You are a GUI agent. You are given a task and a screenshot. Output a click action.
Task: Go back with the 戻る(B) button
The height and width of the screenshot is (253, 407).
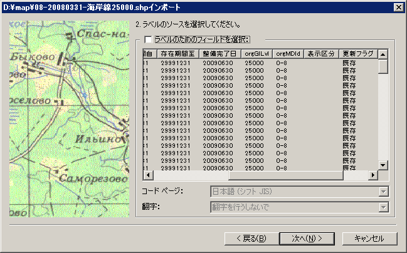coord(251,239)
